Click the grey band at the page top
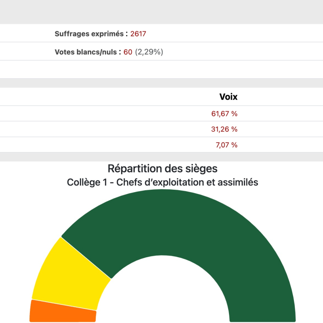Viewport: 323px width, 323px height. (161, 12)
